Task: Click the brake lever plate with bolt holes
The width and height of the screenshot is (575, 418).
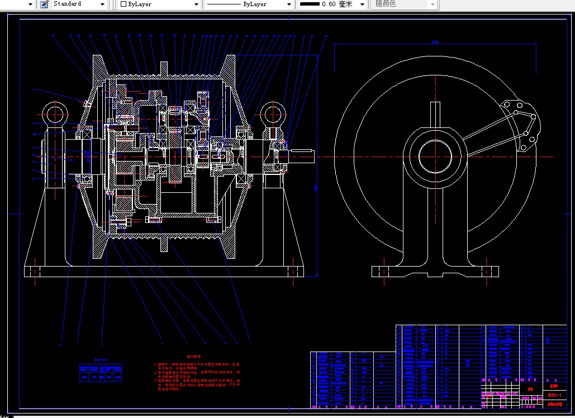Action: [x=520, y=125]
